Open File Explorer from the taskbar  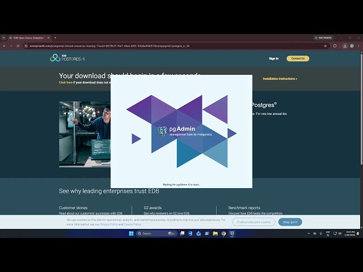click(216, 233)
